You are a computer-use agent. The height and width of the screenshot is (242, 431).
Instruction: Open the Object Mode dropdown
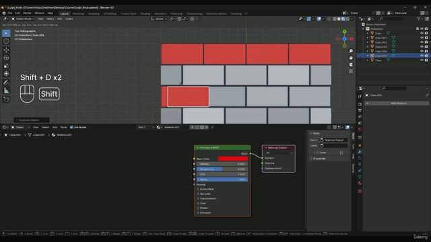tap(23, 19)
